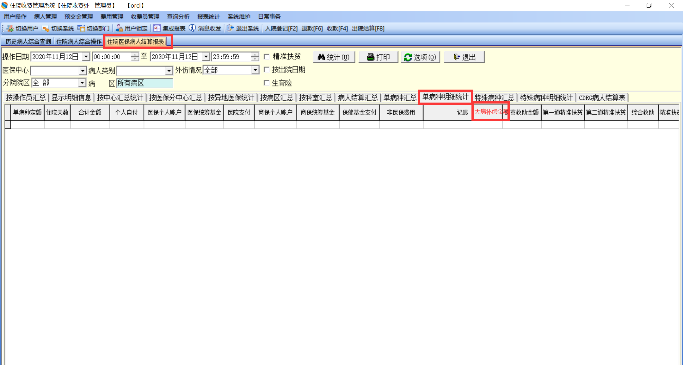The width and height of the screenshot is (683, 365).
Task: Expand the 医保中心 dropdown
Action: 83,71
